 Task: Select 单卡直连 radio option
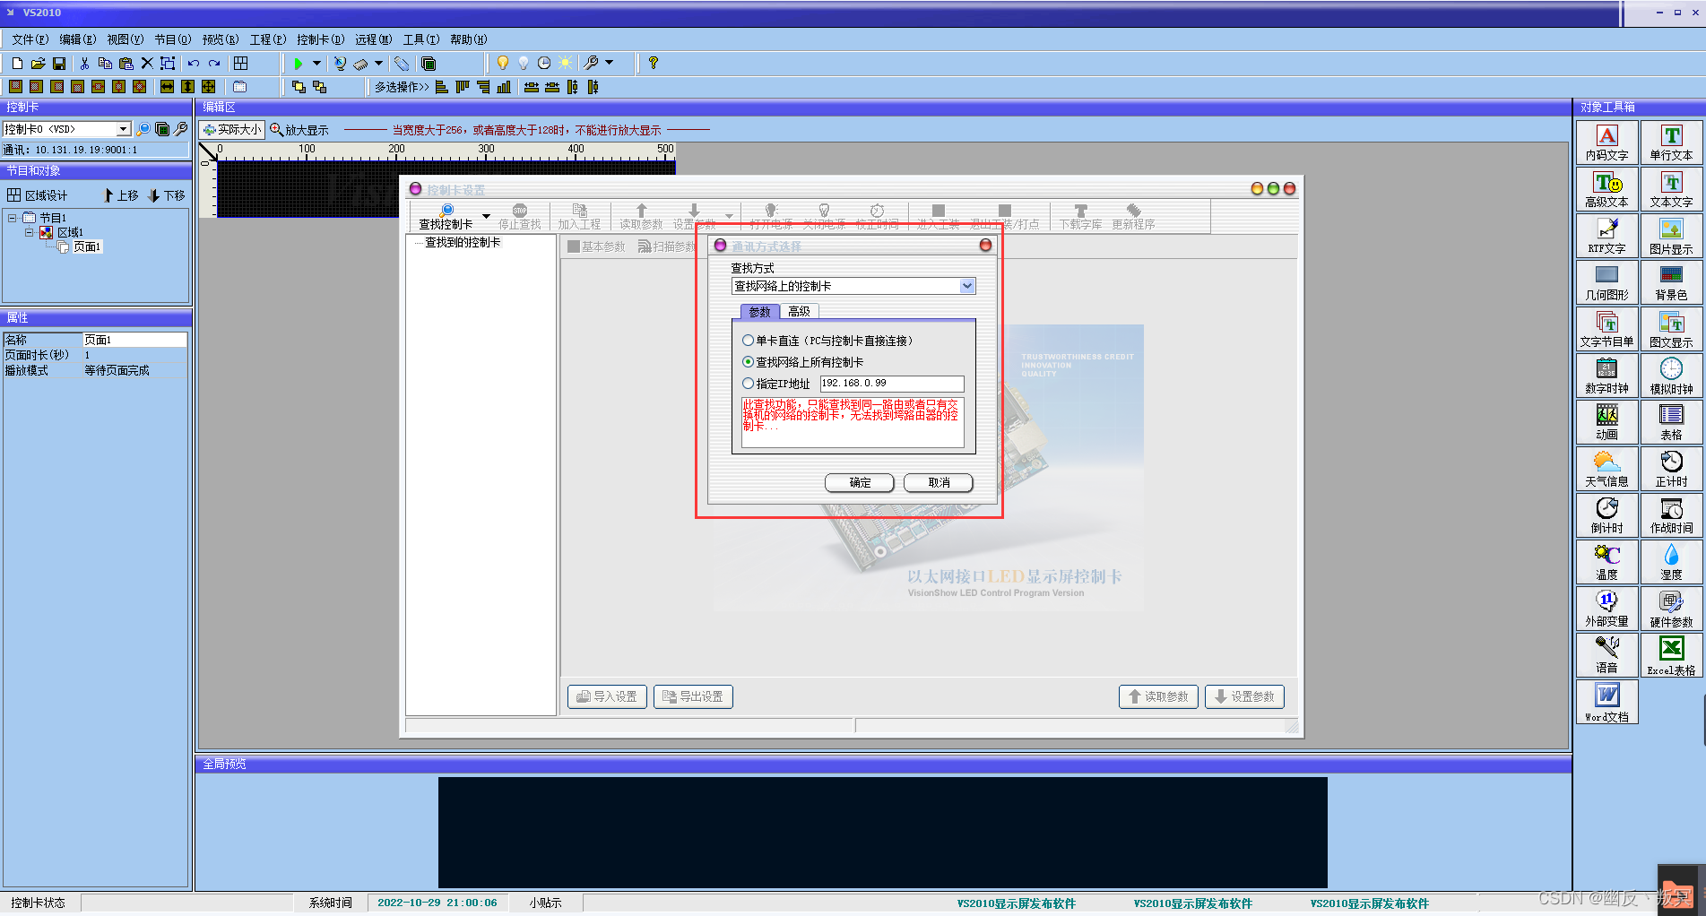[x=748, y=341]
